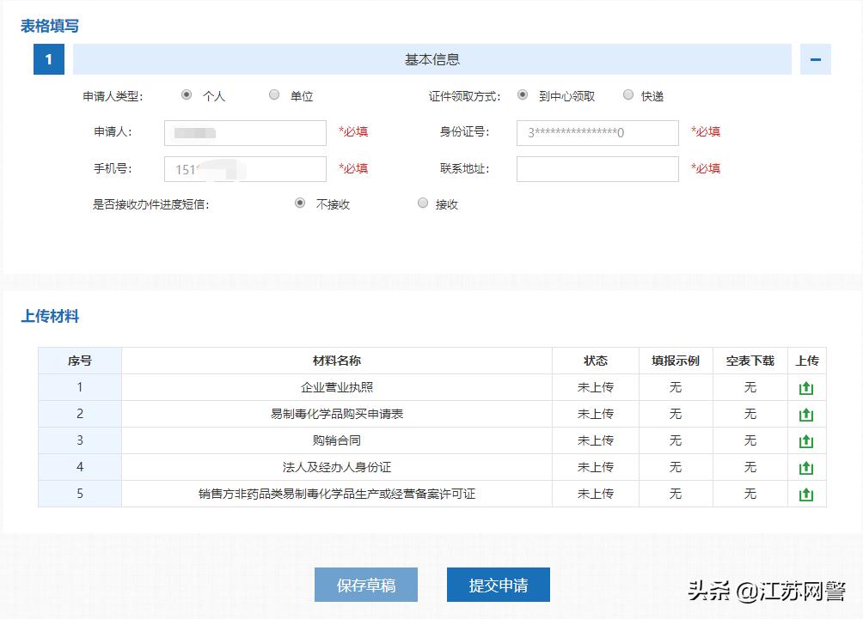Select the 个人 applicant type option
This screenshot has width=863, height=619.
(187, 95)
